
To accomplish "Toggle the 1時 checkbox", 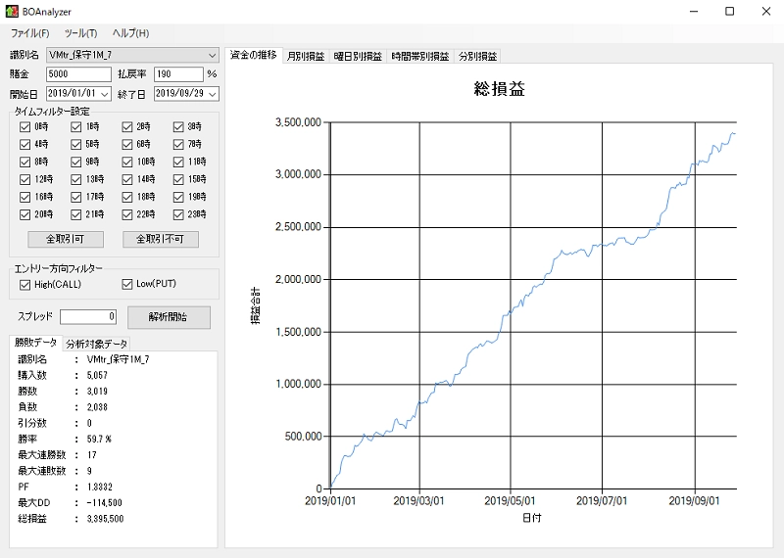I will [x=75, y=127].
